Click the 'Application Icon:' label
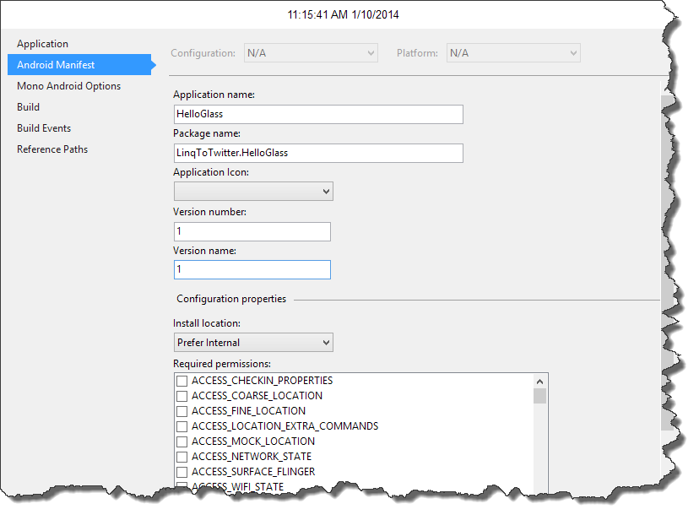Viewport: 699px width, 520px height. click(211, 172)
